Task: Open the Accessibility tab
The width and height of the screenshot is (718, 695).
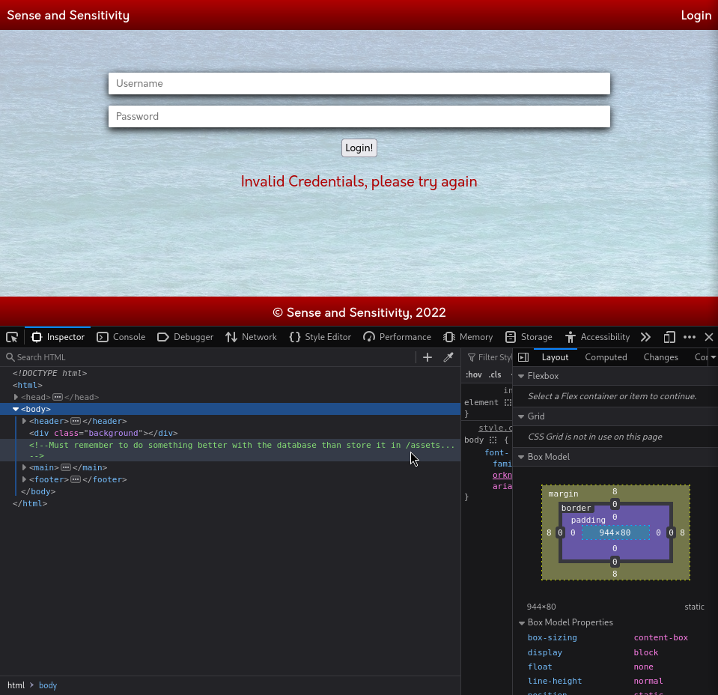Action: [x=597, y=337]
